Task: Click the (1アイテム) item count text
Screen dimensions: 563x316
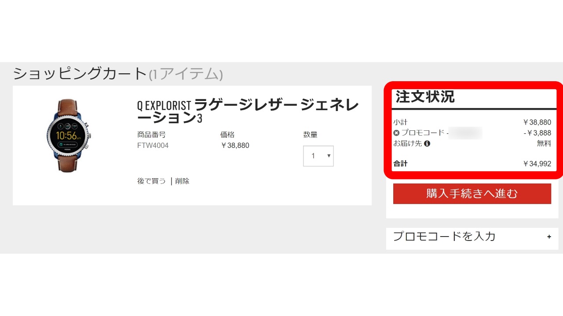Action: (x=186, y=74)
